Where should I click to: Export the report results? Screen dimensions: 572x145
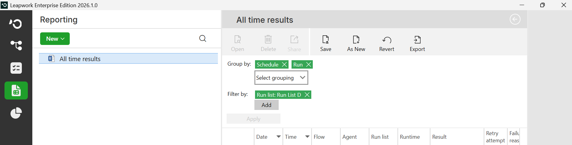[x=417, y=43]
